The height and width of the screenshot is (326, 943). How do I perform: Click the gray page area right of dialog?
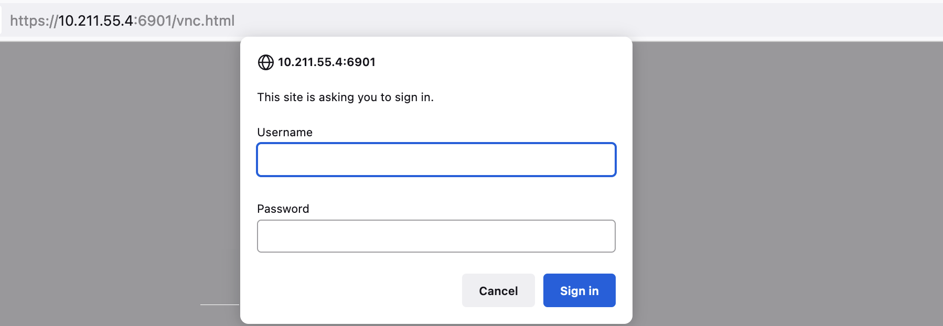[x=787, y=183]
